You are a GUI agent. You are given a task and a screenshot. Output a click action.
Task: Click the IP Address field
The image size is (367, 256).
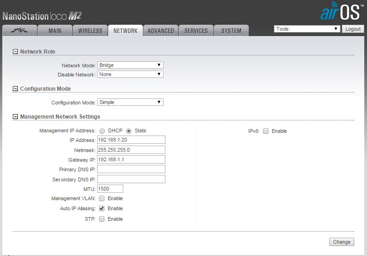point(131,140)
